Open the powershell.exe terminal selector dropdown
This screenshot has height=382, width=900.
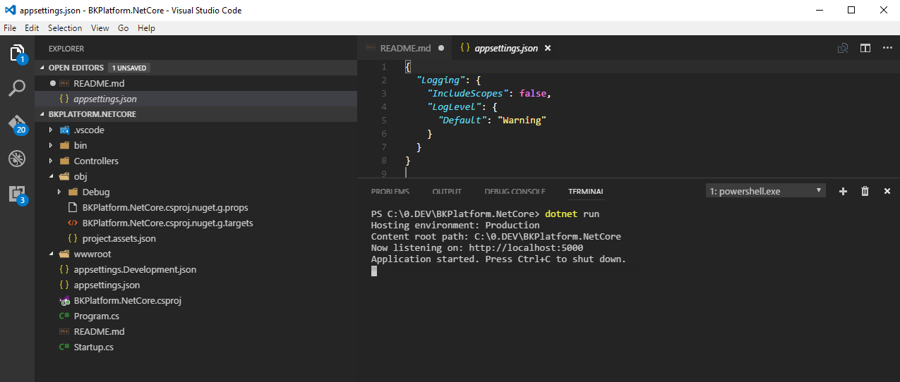coord(766,191)
